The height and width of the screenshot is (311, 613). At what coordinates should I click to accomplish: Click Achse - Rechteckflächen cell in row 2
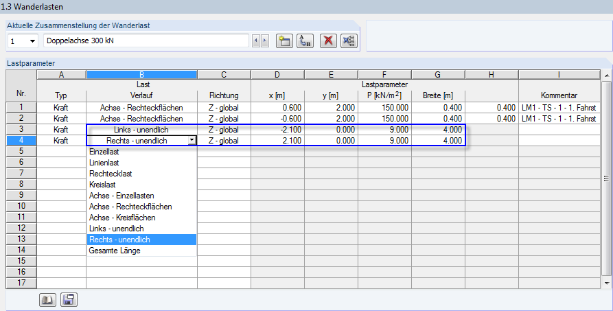[x=141, y=119]
